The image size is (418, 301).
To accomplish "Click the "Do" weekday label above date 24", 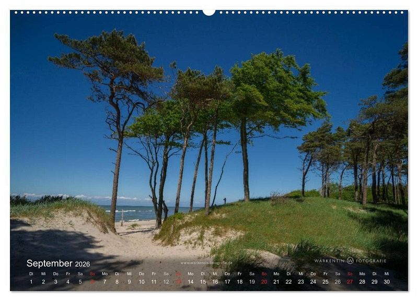I will tap(313, 273).
